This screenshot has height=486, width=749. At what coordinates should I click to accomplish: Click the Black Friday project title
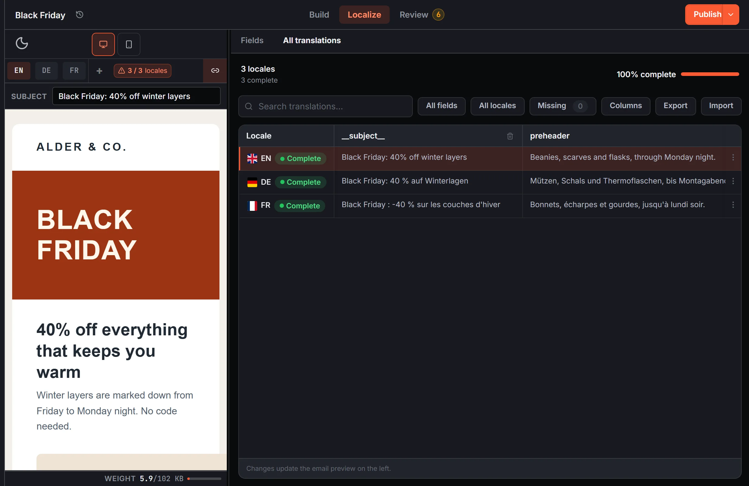pos(40,15)
